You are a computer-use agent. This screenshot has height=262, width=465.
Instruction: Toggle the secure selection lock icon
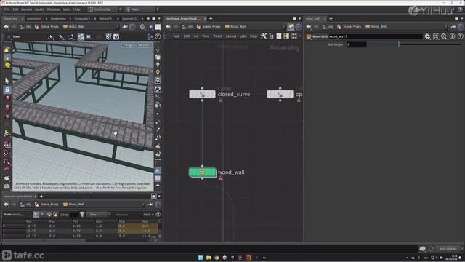(x=7, y=90)
